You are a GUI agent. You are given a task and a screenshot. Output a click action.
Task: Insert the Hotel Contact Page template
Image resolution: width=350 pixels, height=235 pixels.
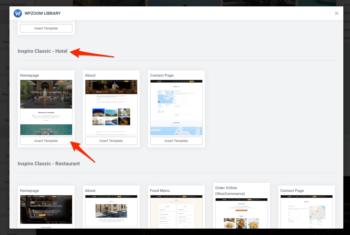point(176,141)
